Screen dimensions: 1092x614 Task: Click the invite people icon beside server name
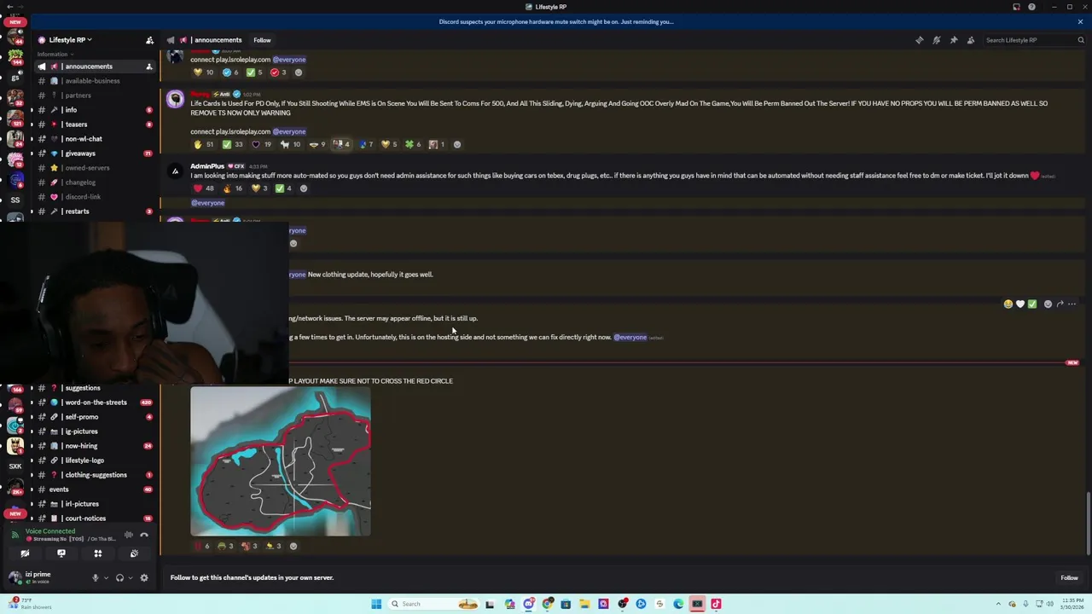click(149, 40)
